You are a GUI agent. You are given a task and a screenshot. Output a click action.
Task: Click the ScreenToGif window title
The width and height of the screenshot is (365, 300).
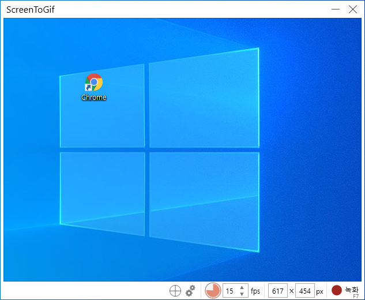tap(30, 10)
